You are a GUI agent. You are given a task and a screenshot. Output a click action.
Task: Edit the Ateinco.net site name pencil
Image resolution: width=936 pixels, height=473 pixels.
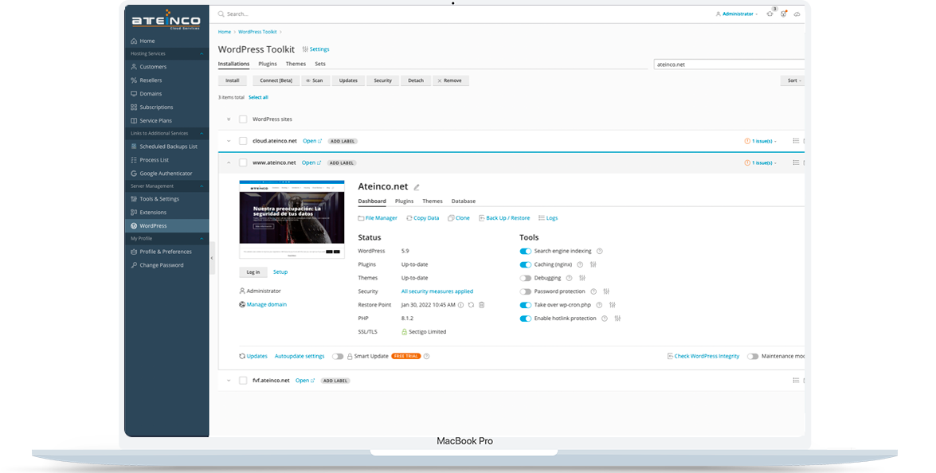417,187
